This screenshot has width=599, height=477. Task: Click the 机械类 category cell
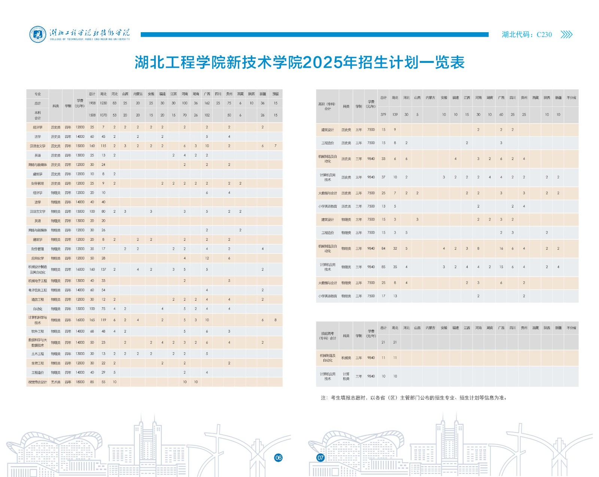point(346,358)
